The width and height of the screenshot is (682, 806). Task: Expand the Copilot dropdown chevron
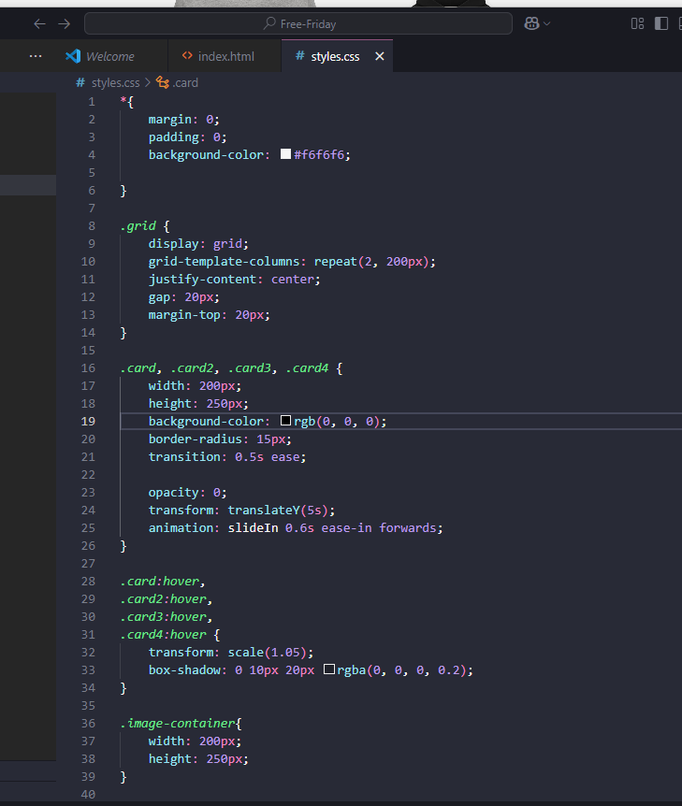547,23
